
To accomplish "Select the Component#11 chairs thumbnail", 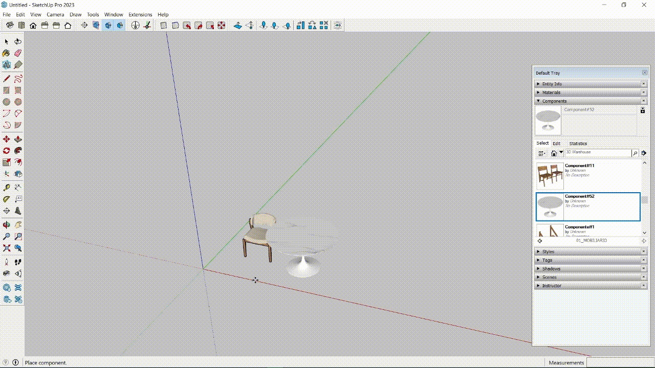I will [x=550, y=176].
